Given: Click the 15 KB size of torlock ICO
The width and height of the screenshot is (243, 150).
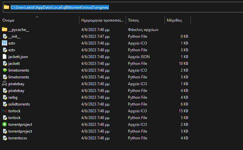Looking at the screenshot, I should [x=183, y=111].
